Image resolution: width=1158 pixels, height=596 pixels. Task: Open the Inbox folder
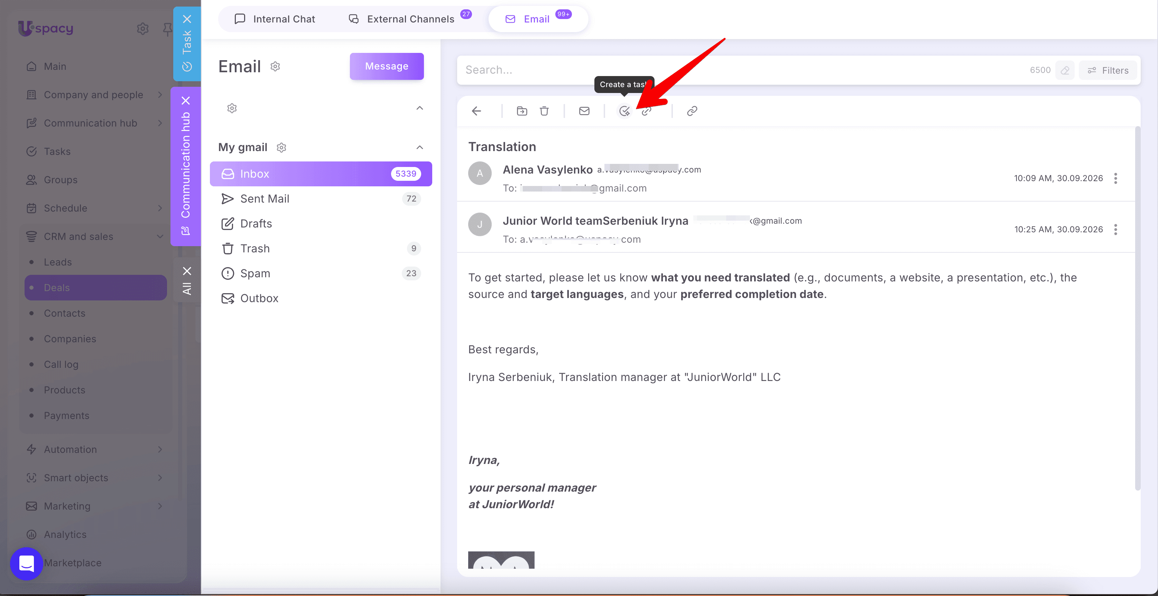point(321,174)
